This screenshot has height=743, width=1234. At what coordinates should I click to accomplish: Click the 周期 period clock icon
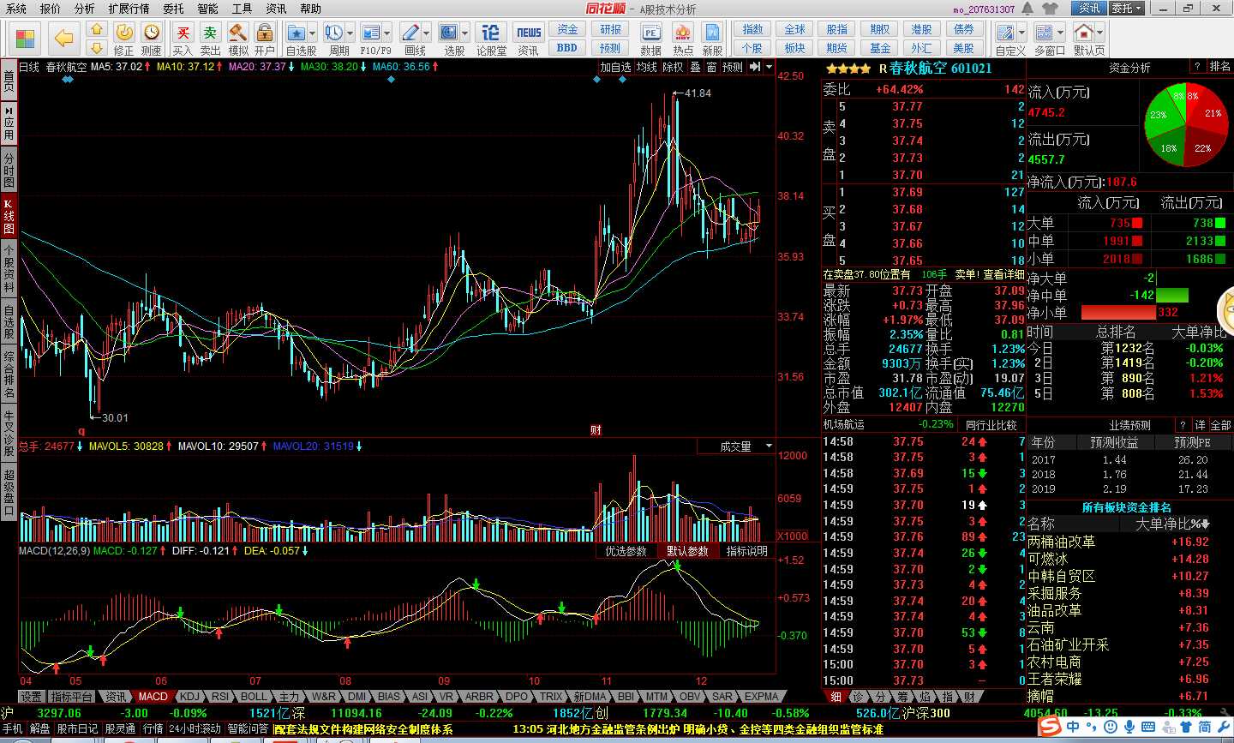tap(334, 33)
